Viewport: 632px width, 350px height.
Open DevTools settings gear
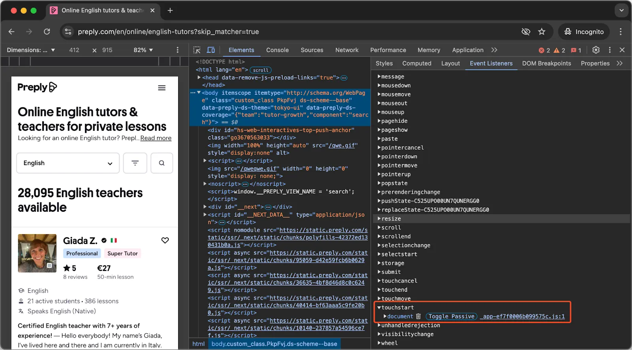point(596,50)
